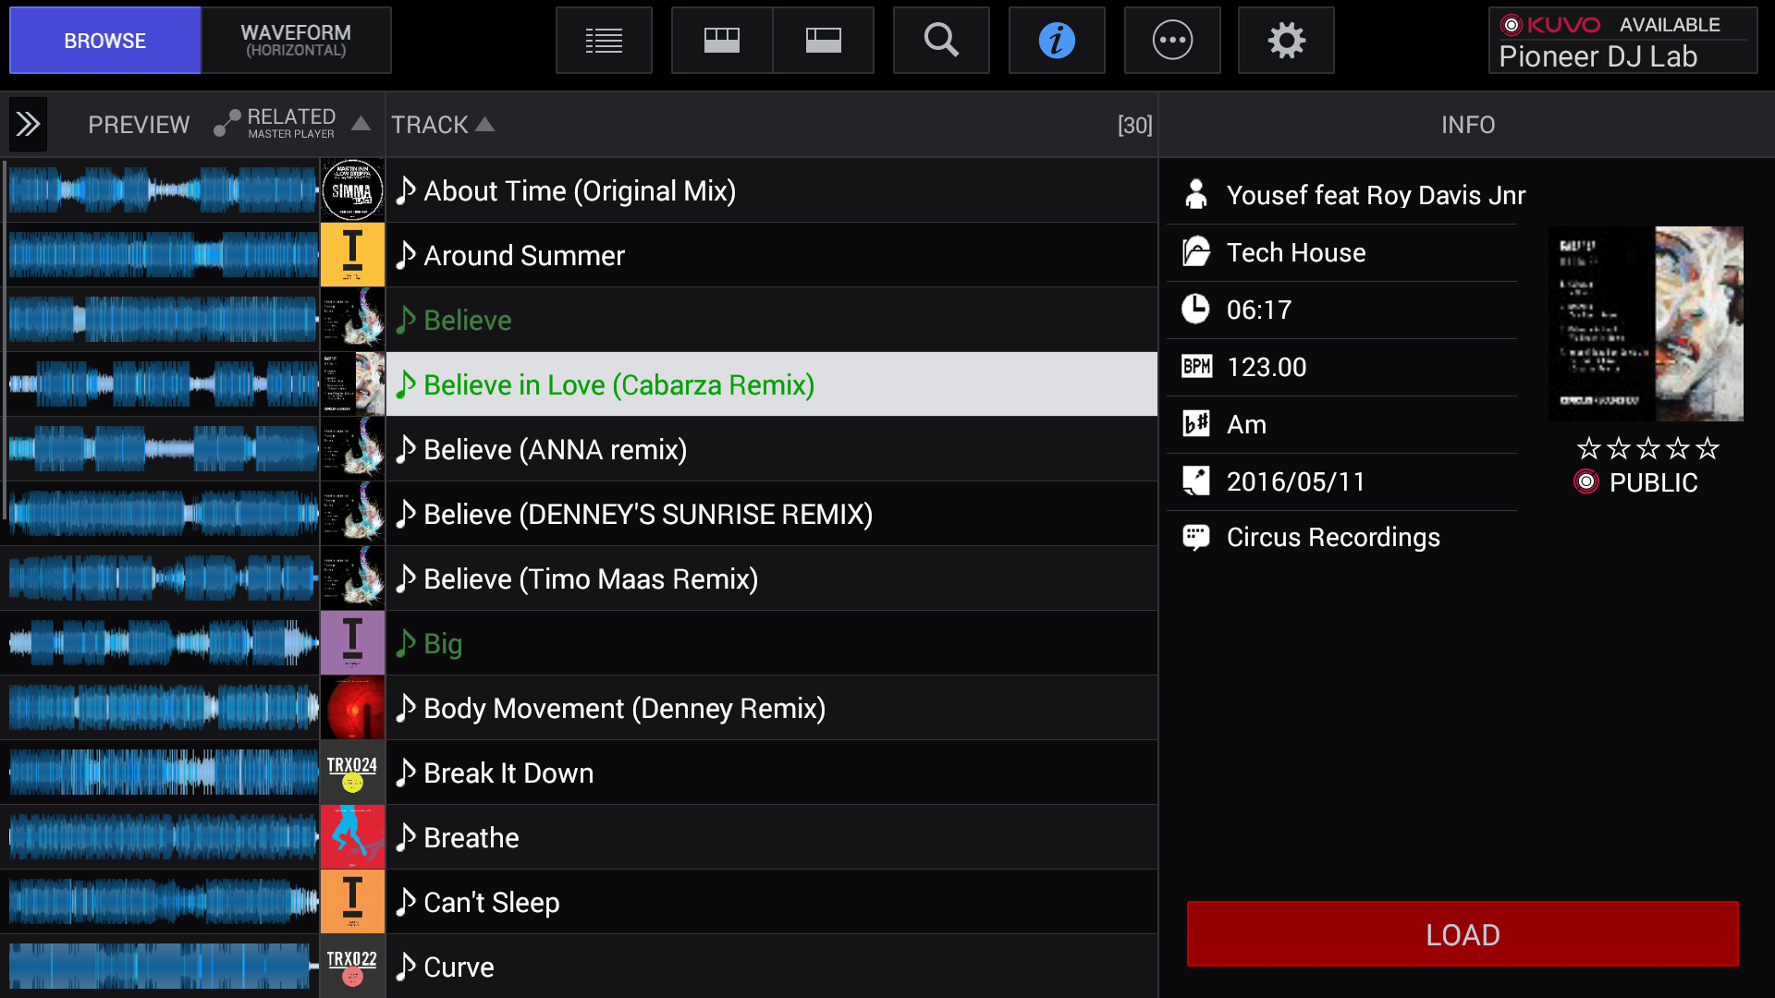Switch to three-column grid view icon
The image size is (1775, 998).
click(x=722, y=41)
